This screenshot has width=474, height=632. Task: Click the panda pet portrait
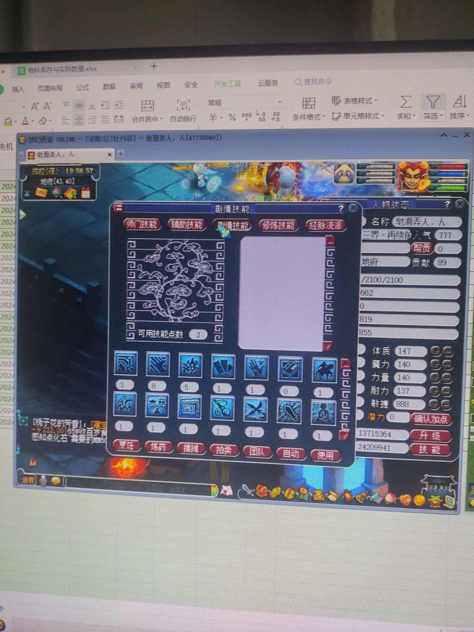pyautogui.click(x=344, y=173)
